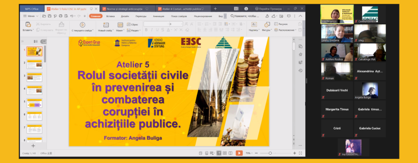Toggle the slide thumbnails view in side panel

point(43,41)
